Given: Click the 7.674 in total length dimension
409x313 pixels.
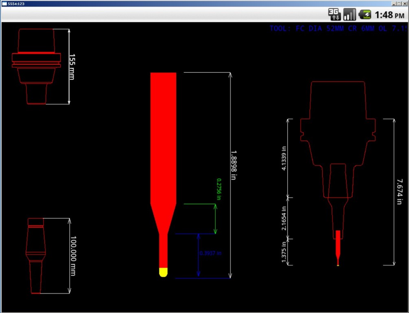Looking at the screenshot, I should pyautogui.click(x=399, y=192).
